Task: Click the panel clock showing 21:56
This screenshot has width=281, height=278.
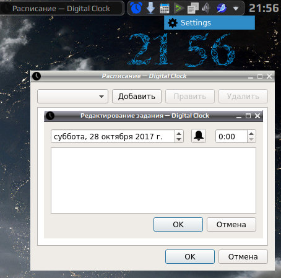Action: coord(264,8)
